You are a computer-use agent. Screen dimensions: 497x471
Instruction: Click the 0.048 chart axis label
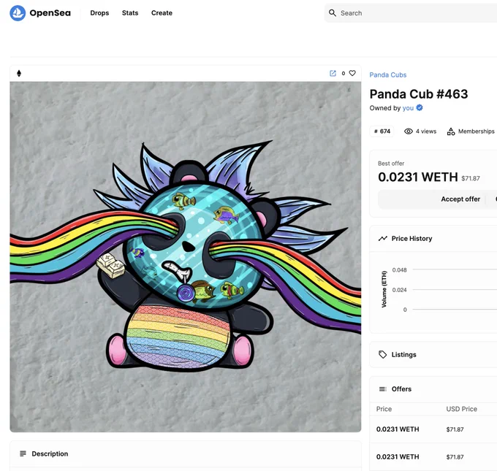(399, 270)
